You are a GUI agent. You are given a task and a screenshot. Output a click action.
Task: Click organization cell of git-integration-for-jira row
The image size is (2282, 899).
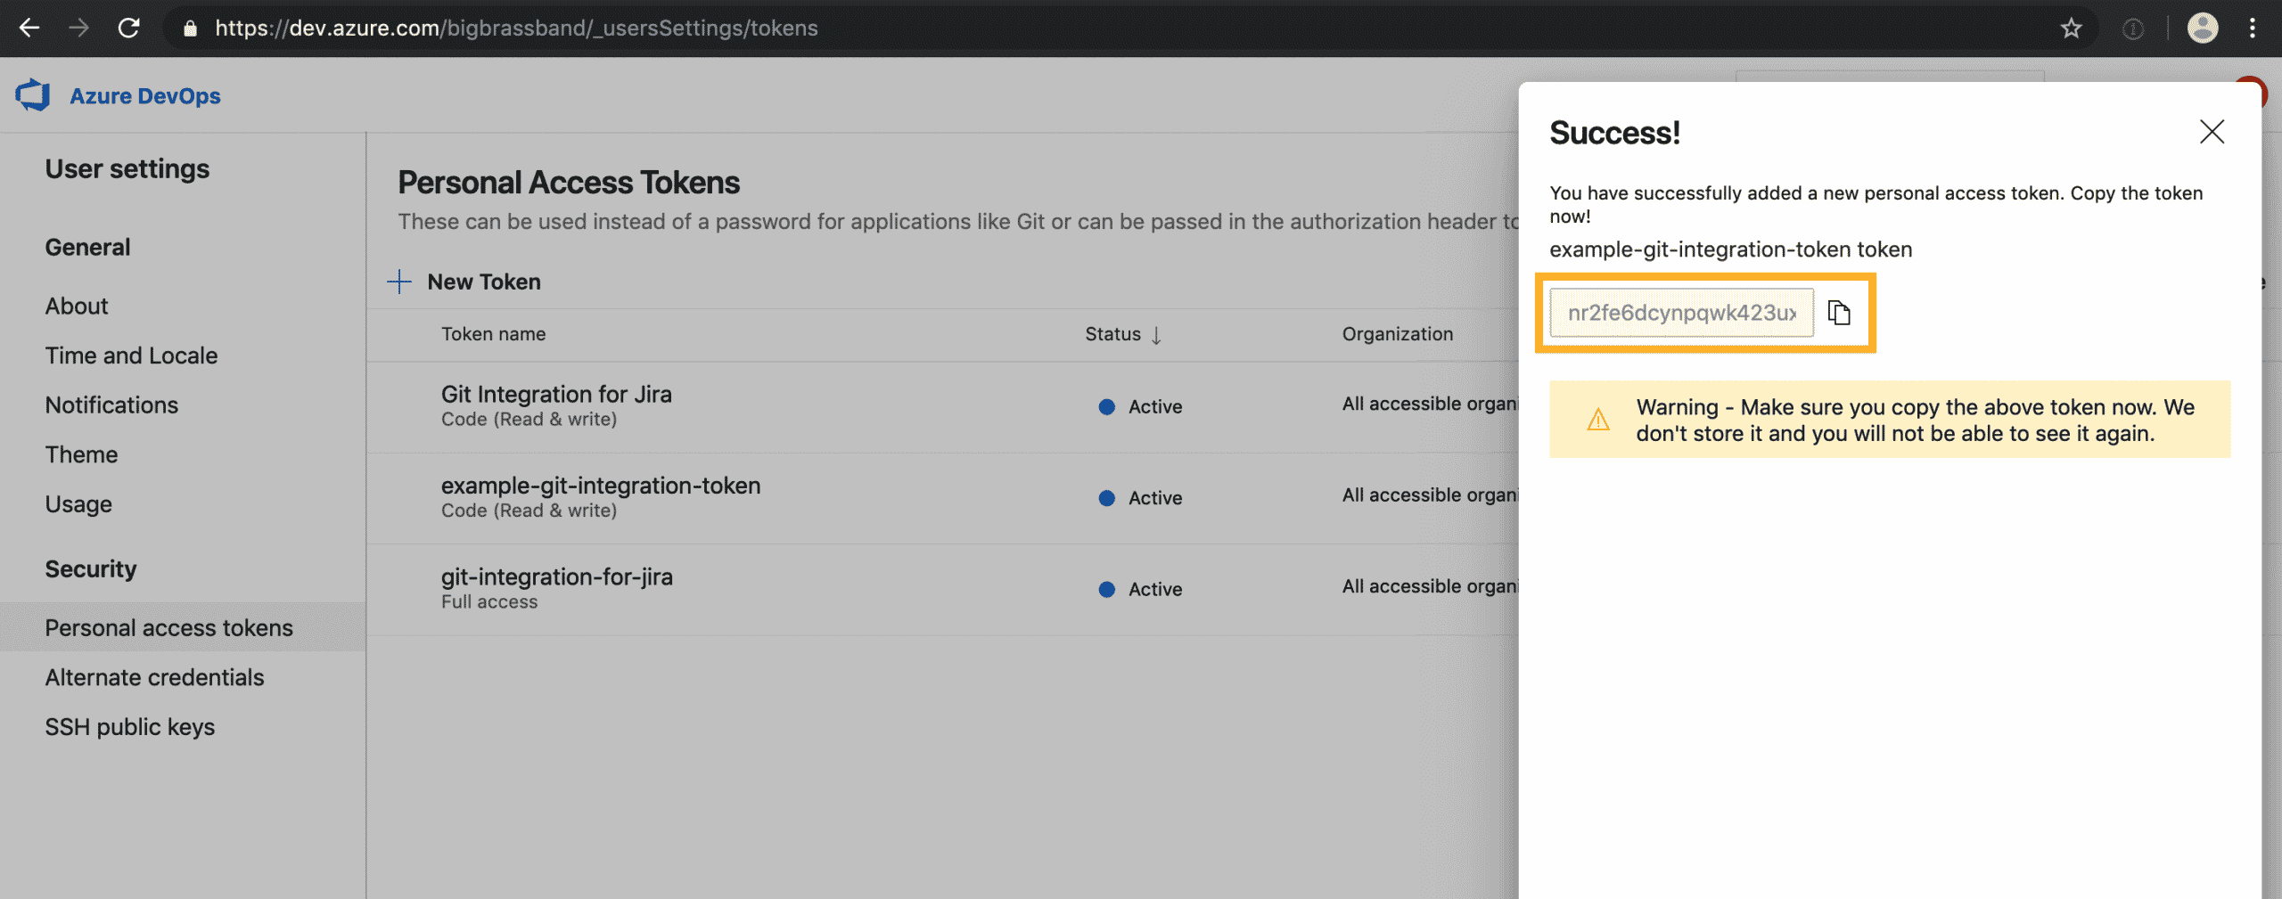[x=1430, y=586]
